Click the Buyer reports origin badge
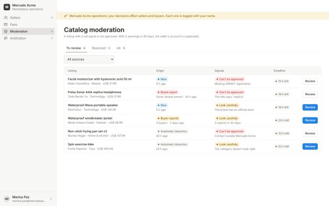The image size is (329, 206). click(168, 118)
